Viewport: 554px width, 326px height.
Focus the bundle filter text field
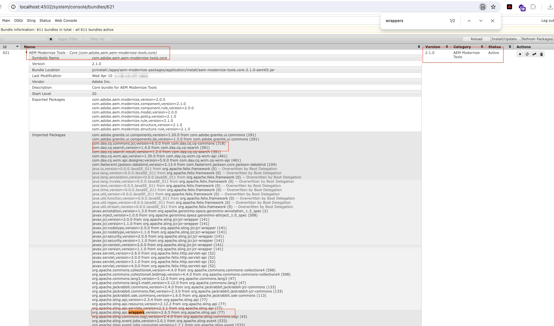(x=25, y=39)
